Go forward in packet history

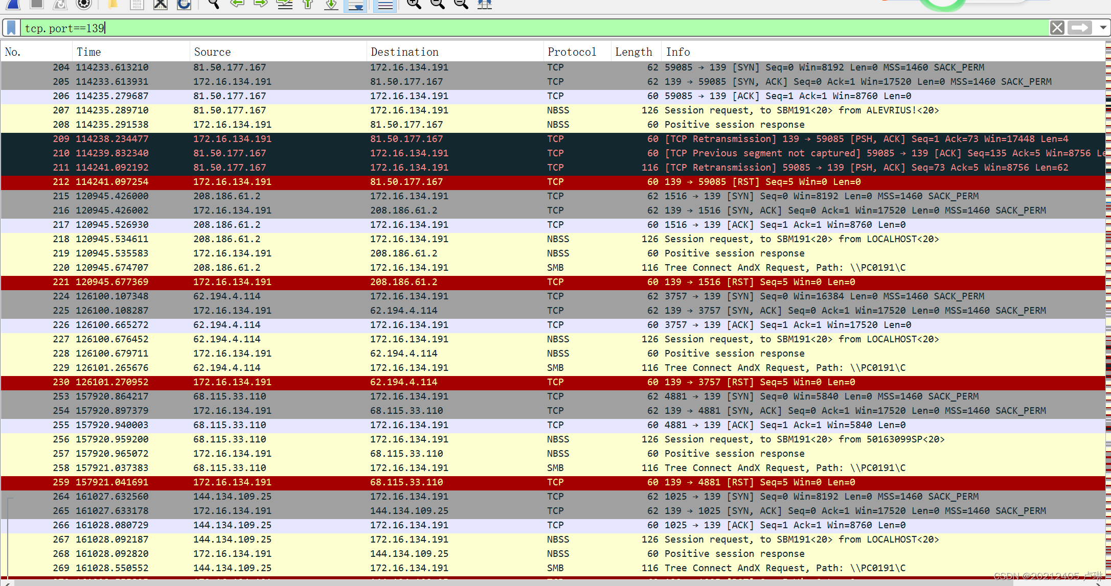tap(261, 4)
